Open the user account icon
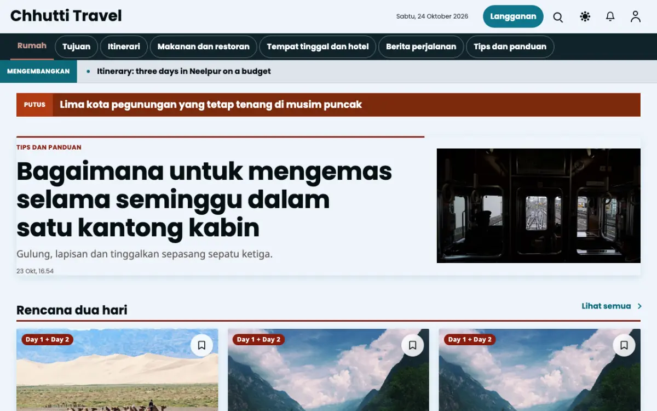The height and width of the screenshot is (411, 657). [x=636, y=17]
